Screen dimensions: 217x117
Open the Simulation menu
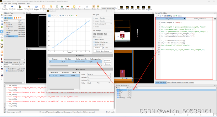click(x=22, y=4)
